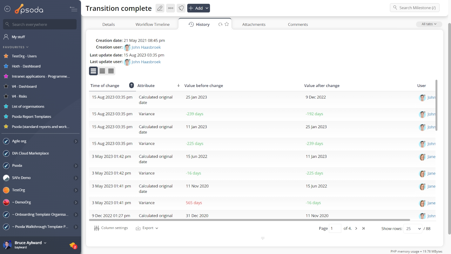The image size is (451, 254).
Task: Switch to the Attachments tab
Action: pyautogui.click(x=254, y=24)
